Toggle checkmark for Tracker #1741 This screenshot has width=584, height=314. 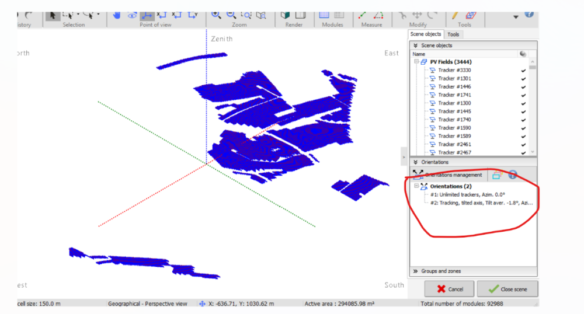pos(523,95)
